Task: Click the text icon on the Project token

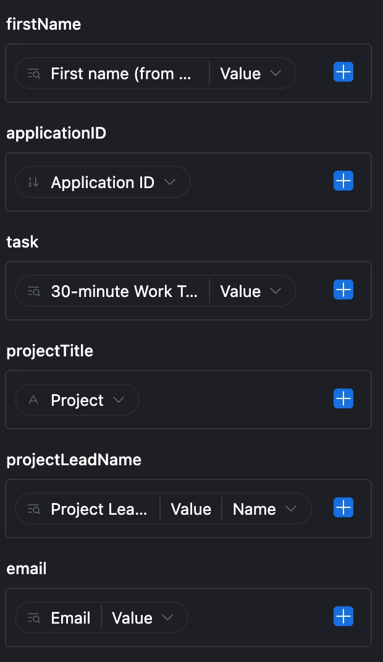Action: click(34, 400)
